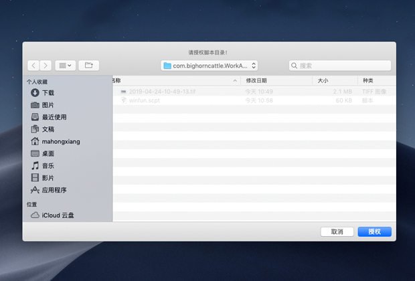Click 授权 to authorize the folder
Screen dimensions: 415x281
375,231
